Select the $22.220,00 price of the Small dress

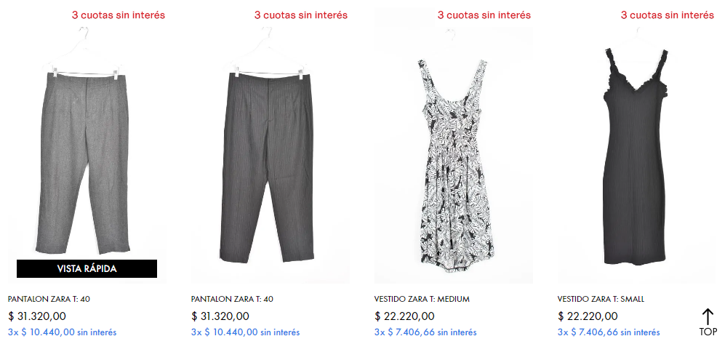[588, 316]
